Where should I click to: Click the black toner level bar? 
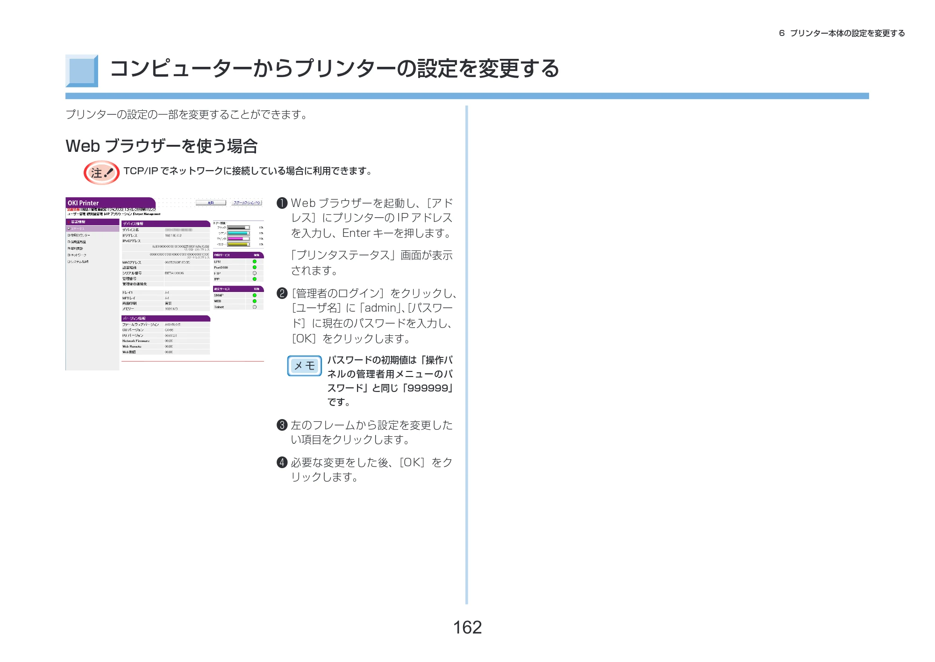[238, 228]
